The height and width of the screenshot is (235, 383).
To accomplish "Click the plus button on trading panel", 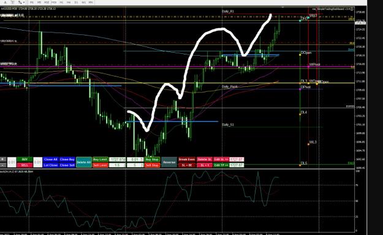I will [3, 159].
